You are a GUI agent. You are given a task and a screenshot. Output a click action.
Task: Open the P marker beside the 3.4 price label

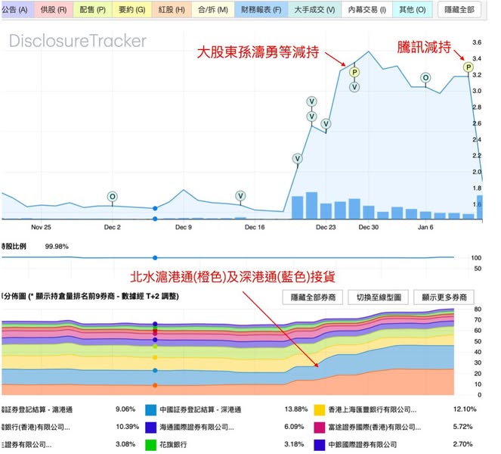click(x=469, y=67)
